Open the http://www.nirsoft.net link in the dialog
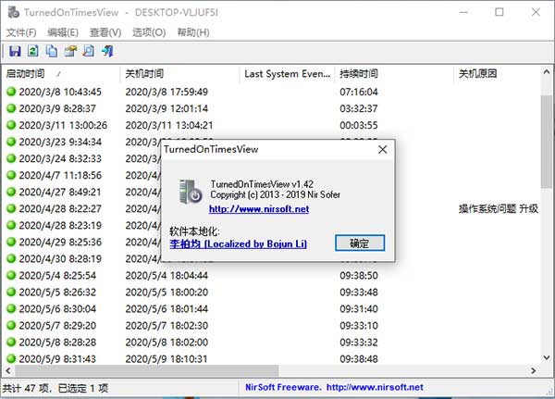 click(259, 209)
